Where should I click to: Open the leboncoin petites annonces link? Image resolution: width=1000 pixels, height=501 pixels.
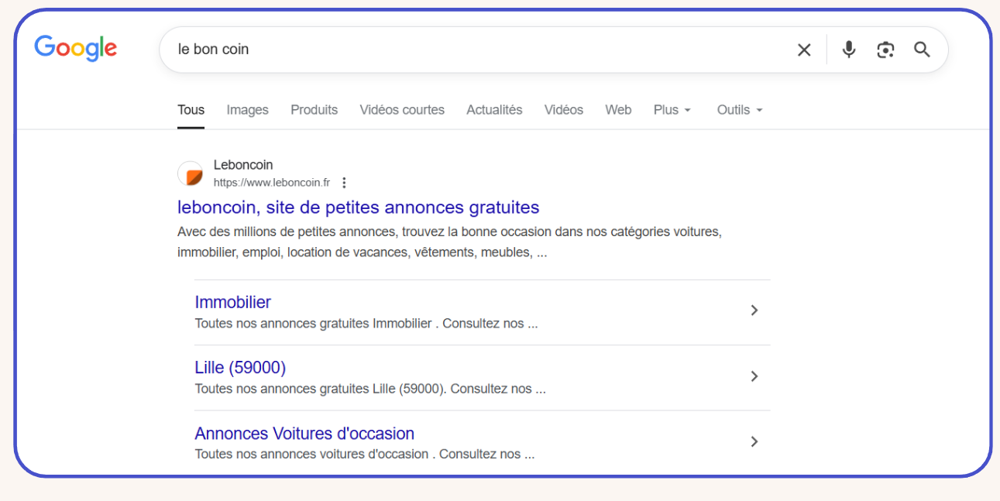[x=359, y=207]
